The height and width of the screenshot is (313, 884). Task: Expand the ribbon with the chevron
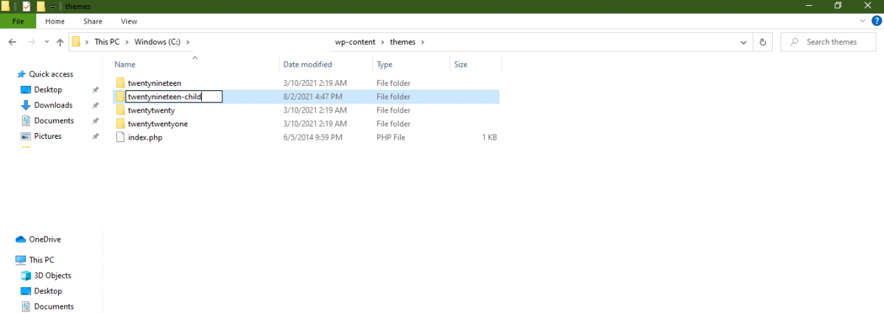[863, 21]
